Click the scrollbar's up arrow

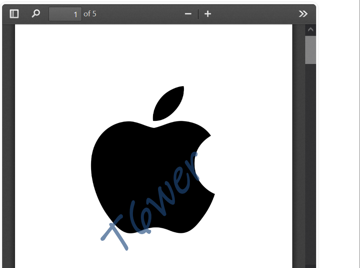pos(311,29)
